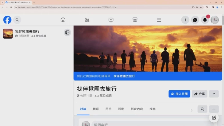This screenshot has height=126, width=224.
Task: Open the three-dots group options menu
Action: click(214, 109)
